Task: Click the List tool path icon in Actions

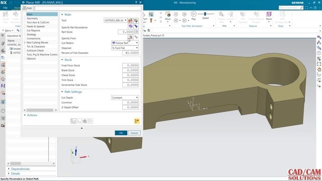Action: pyautogui.click(x=91, y=121)
